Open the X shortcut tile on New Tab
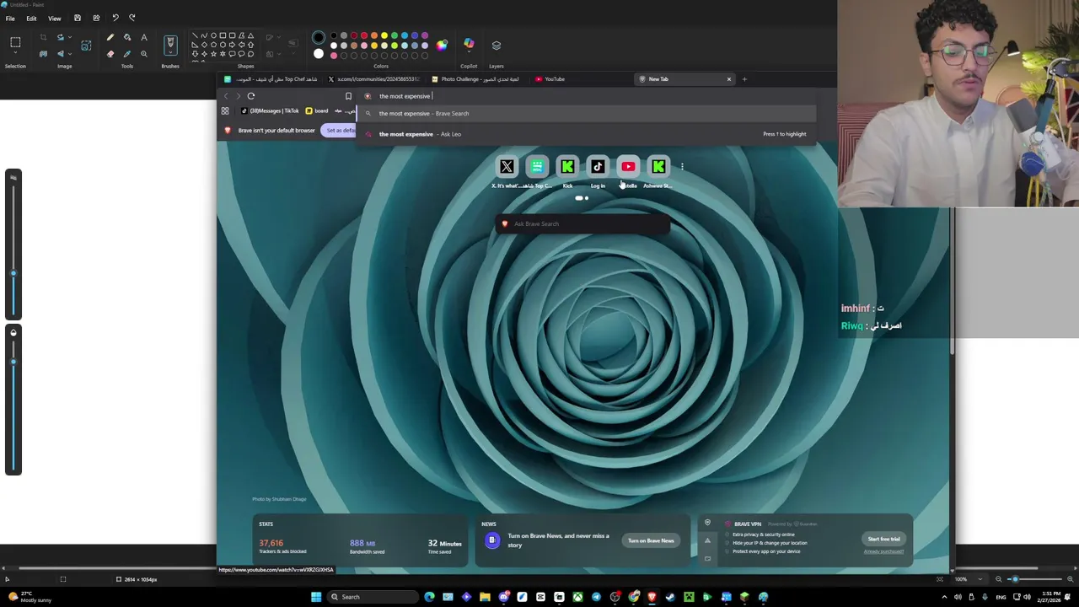The height and width of the screenshot is (607, 1079). click(507, 167)
